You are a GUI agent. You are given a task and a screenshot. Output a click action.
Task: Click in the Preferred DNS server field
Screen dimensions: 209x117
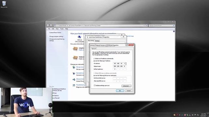(120, 78)
